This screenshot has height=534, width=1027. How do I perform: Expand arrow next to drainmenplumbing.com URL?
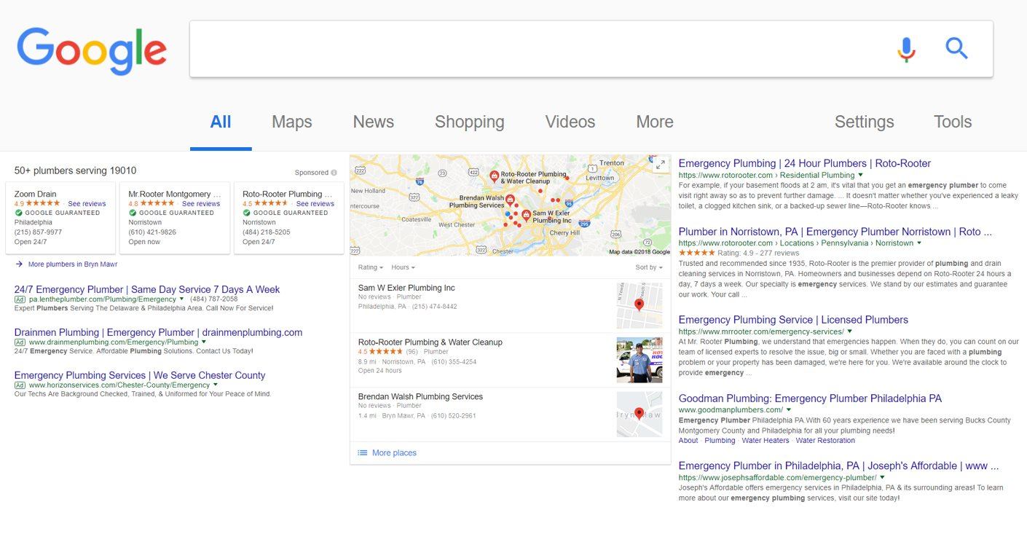tap(204, 342)
